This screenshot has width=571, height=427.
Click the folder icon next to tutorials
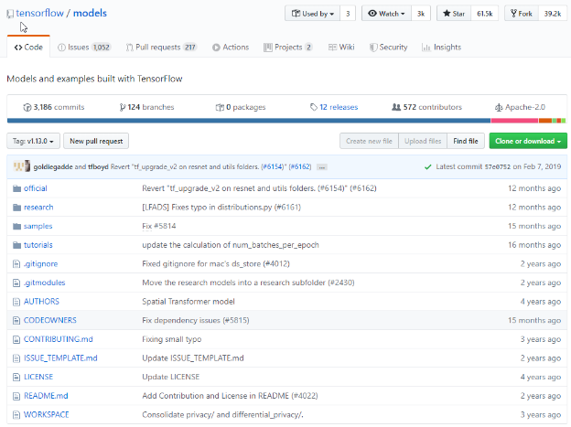16,245
